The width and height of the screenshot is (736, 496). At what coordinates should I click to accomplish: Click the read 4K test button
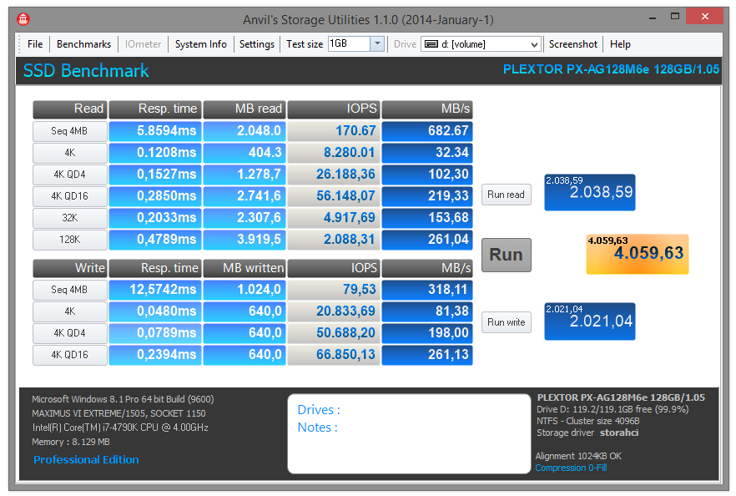[x=70, y=153]
